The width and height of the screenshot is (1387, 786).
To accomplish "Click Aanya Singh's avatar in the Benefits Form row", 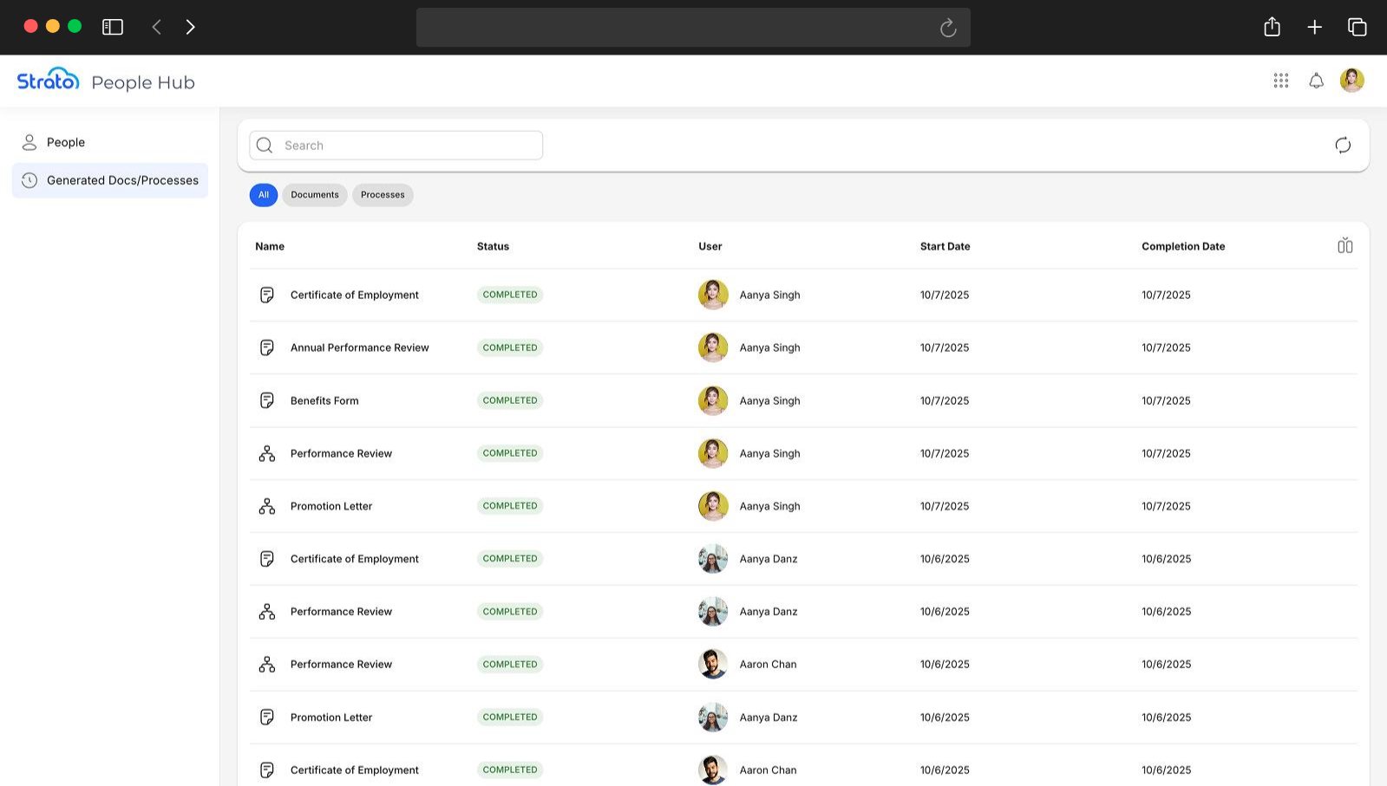I will (x=713, y=400).
